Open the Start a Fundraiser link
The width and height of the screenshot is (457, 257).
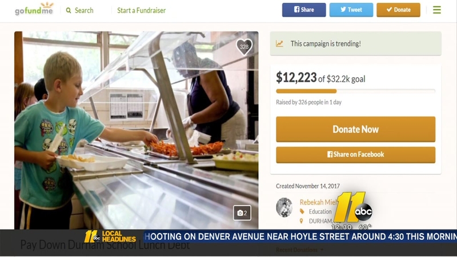(141, 10)
